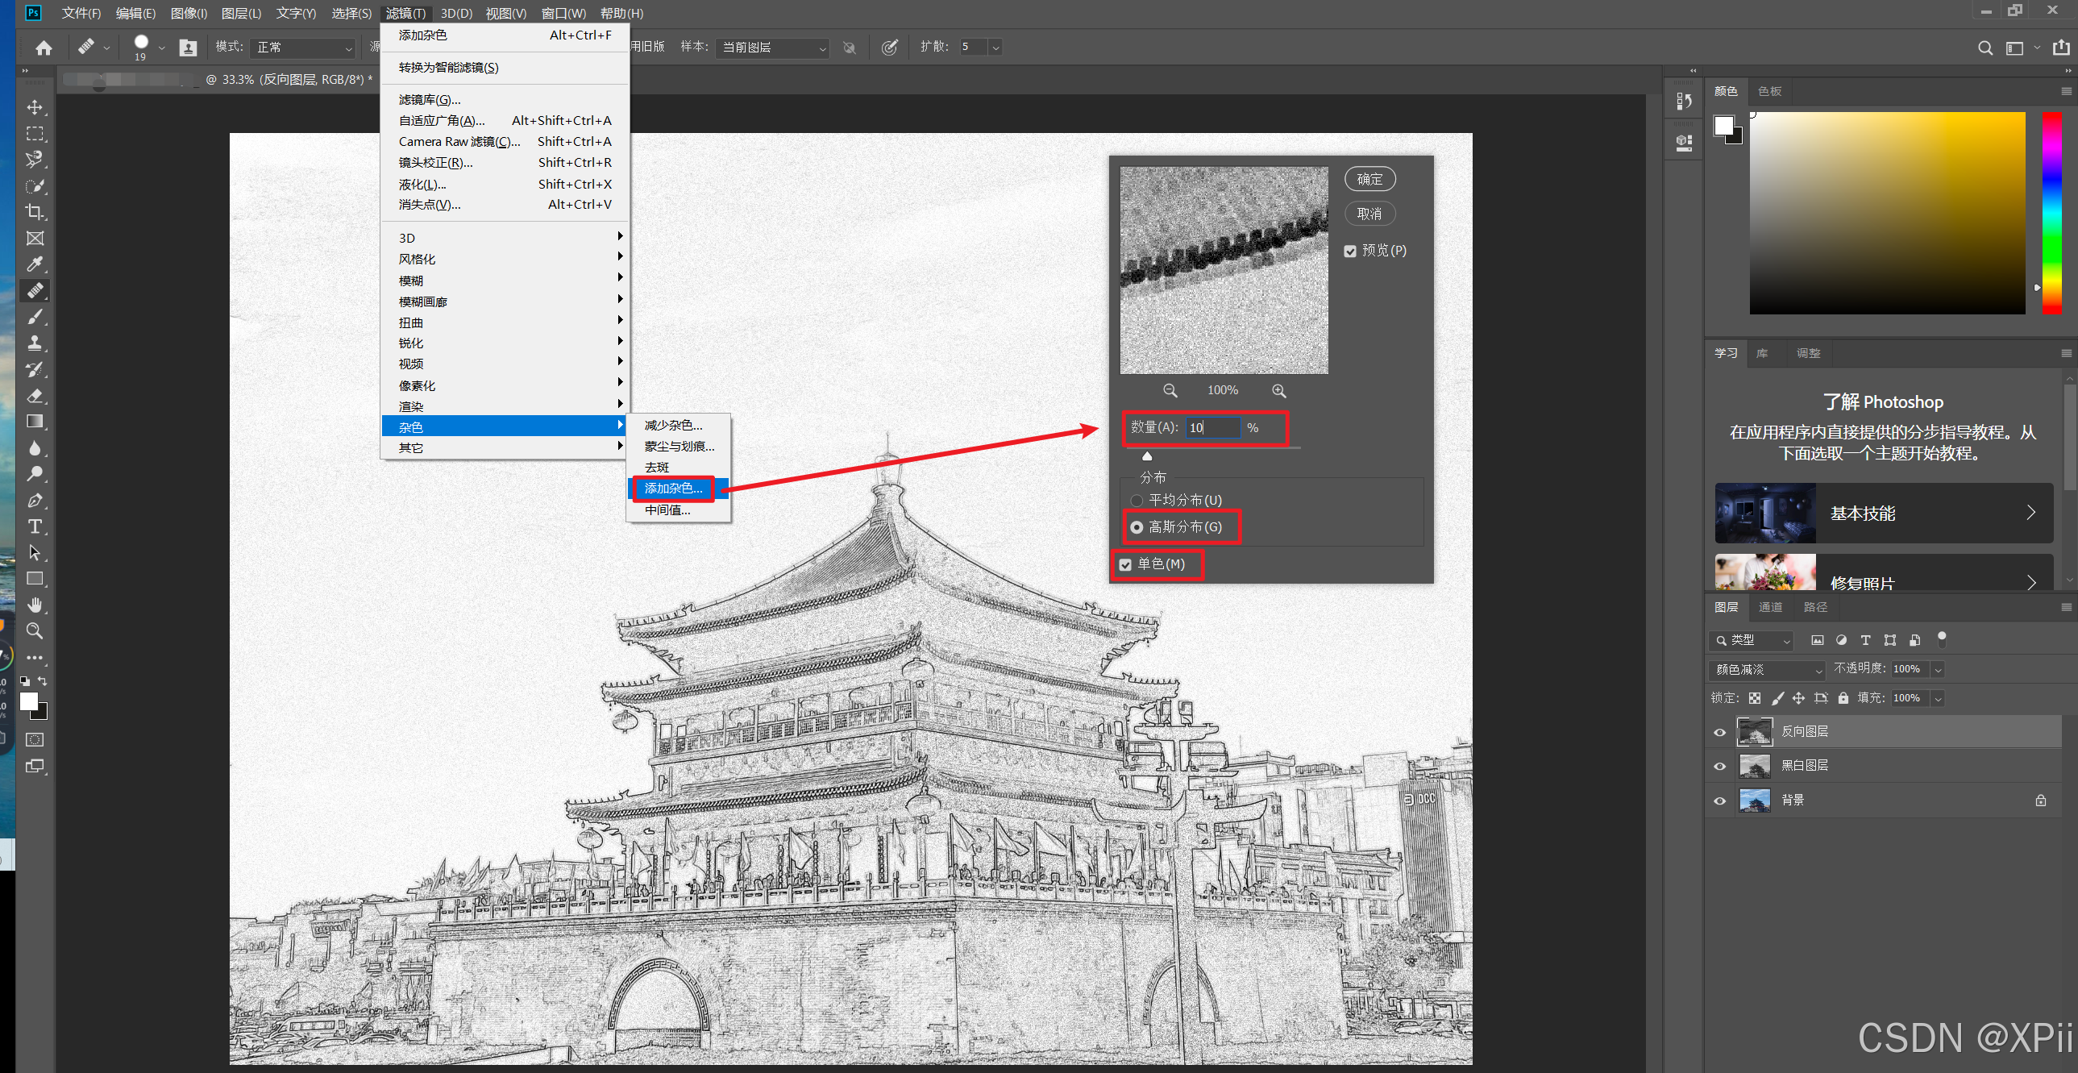Select the Eyedropper tool
This screenshot has width=2078, height=1073.
[35, 264]
